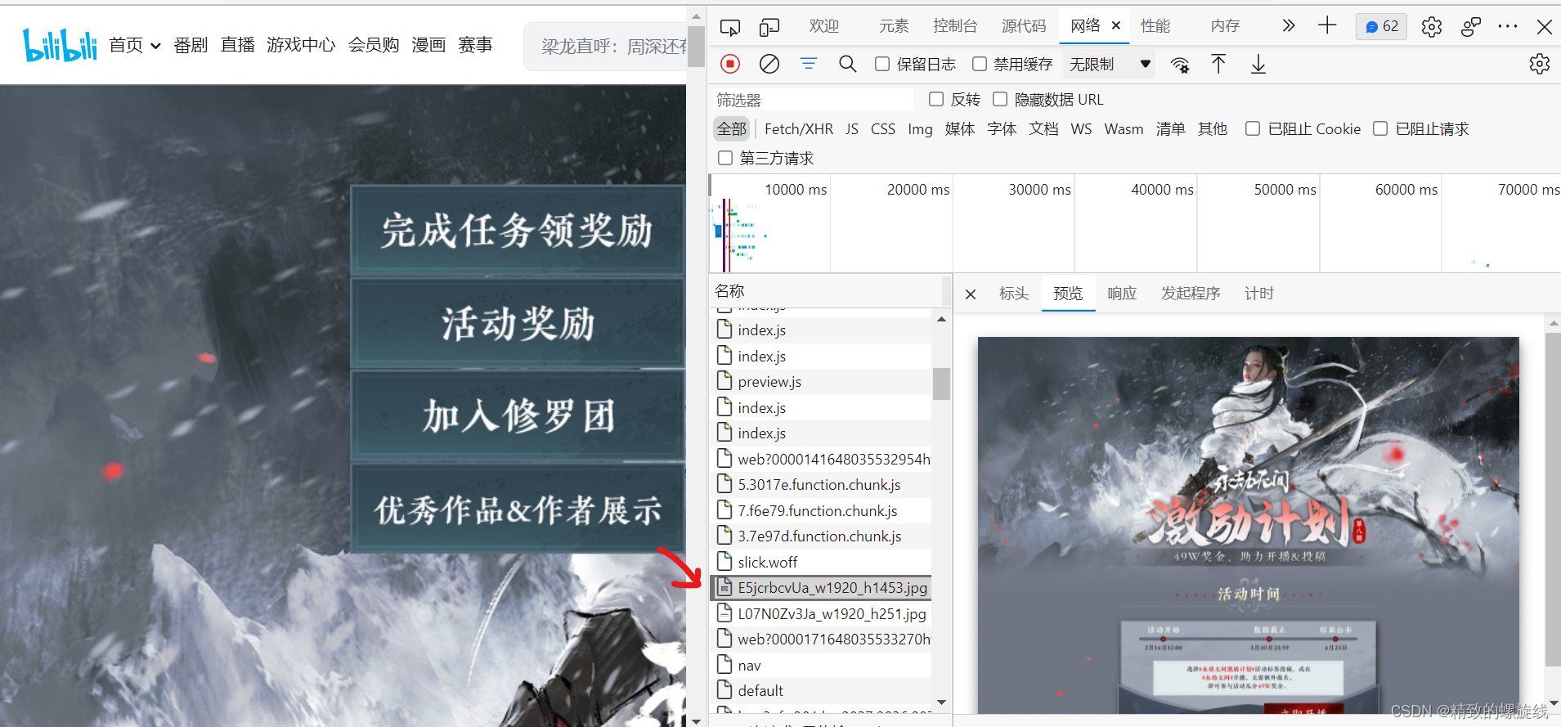Close the network tab
This screenshot has height=727, width=1561.
1115,26
